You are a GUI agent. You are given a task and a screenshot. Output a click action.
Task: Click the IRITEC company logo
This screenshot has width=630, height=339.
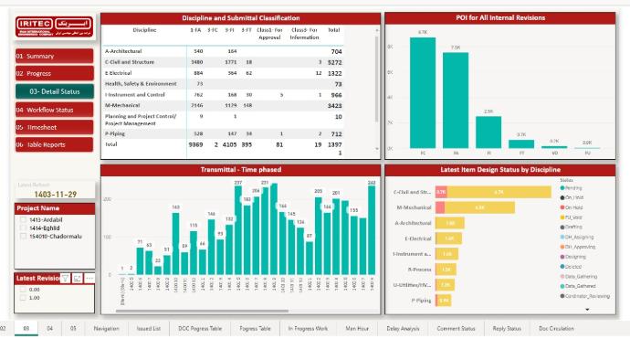click(x=54, y=26)
